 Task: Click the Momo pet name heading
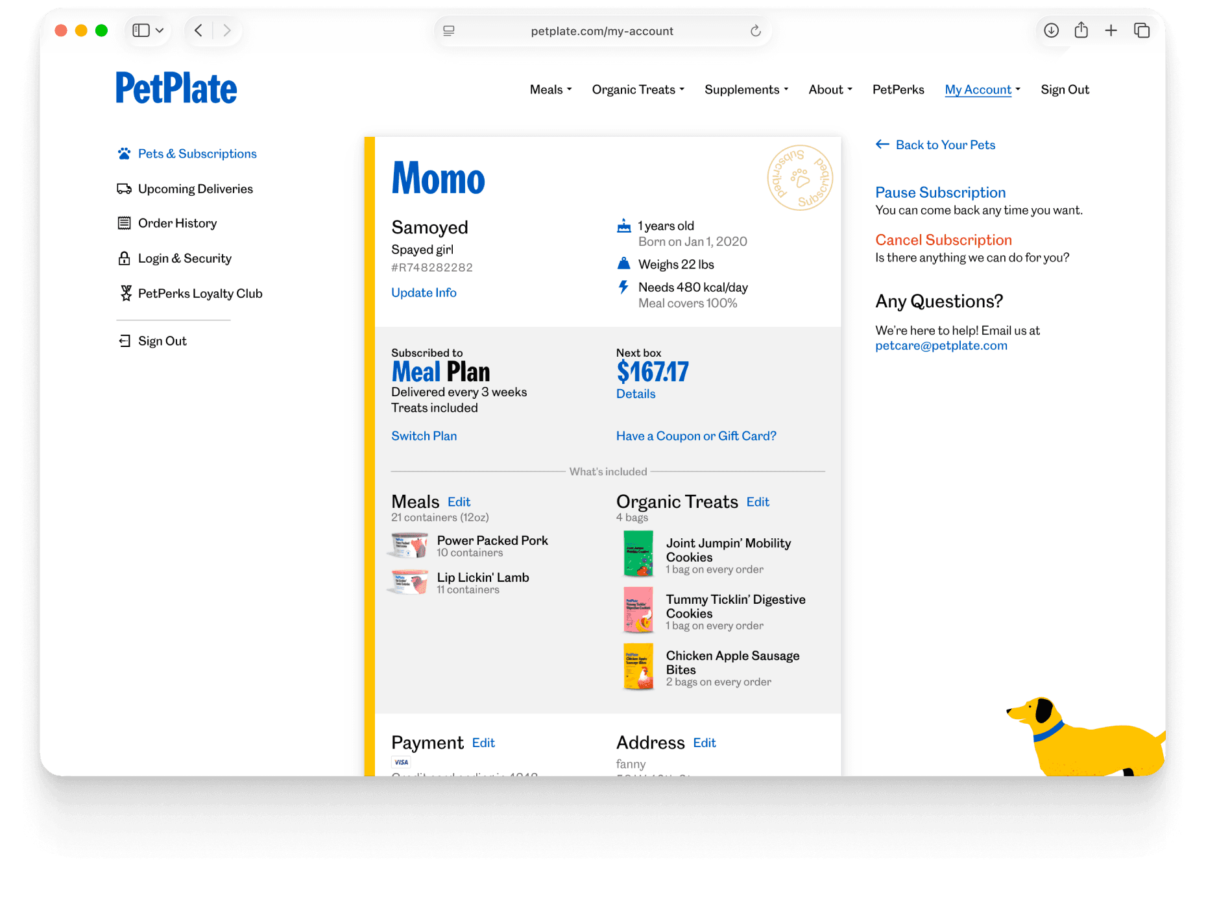pyautogui.click(x=438, y=178)
